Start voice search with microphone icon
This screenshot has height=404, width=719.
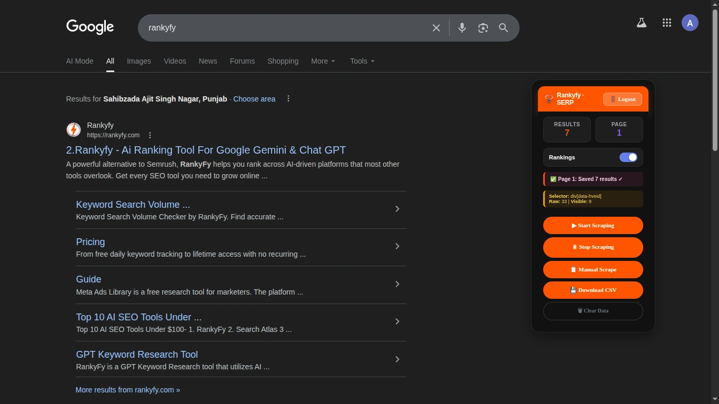pyautogui.click(x=462, y=28)
